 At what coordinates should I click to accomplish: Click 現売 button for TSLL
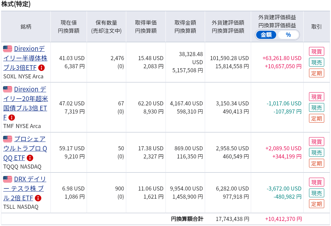click(316, 193)
